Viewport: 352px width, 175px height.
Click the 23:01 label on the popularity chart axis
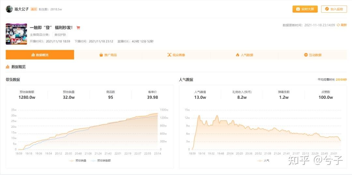point(334,154)
